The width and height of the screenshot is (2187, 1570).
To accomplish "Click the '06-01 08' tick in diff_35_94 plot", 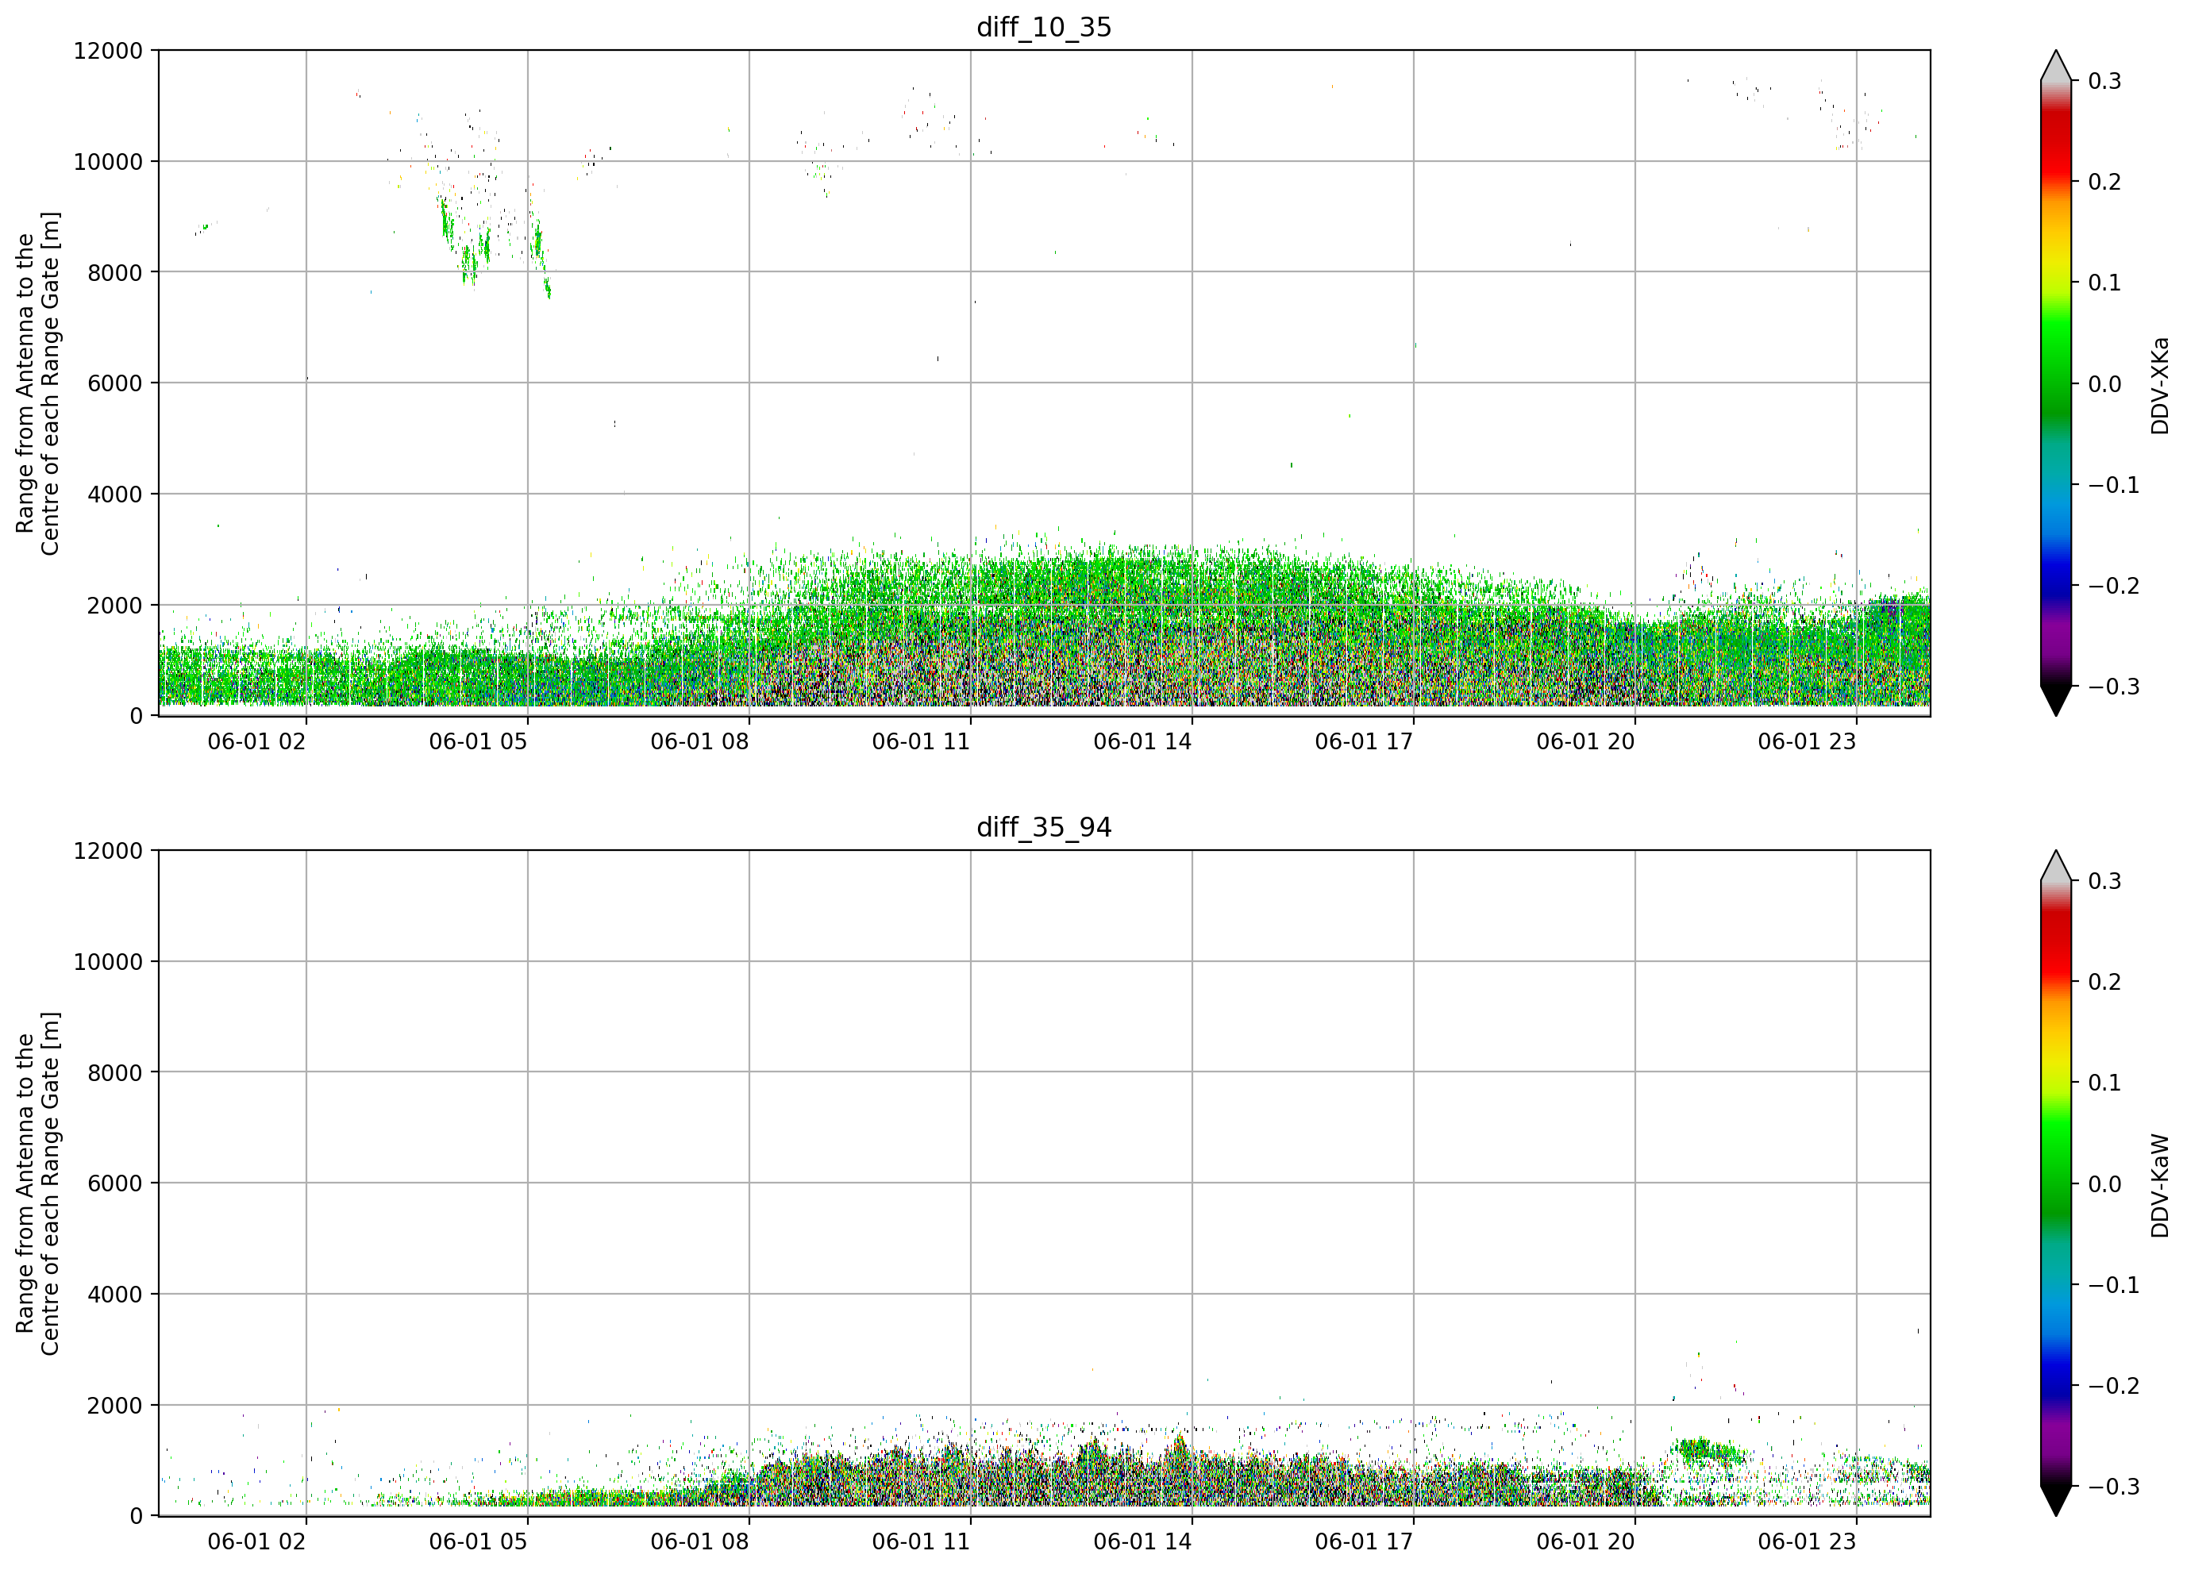I will [x=700, y=1541].
